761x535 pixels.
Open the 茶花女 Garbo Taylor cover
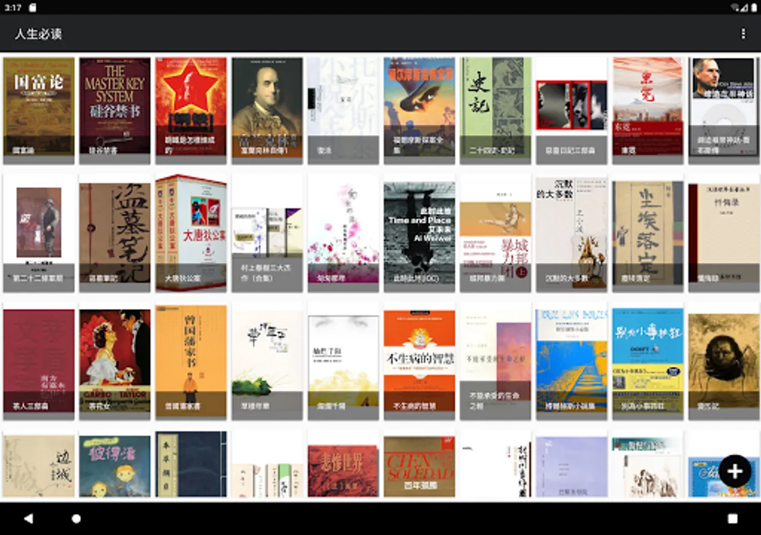[115, 361]
